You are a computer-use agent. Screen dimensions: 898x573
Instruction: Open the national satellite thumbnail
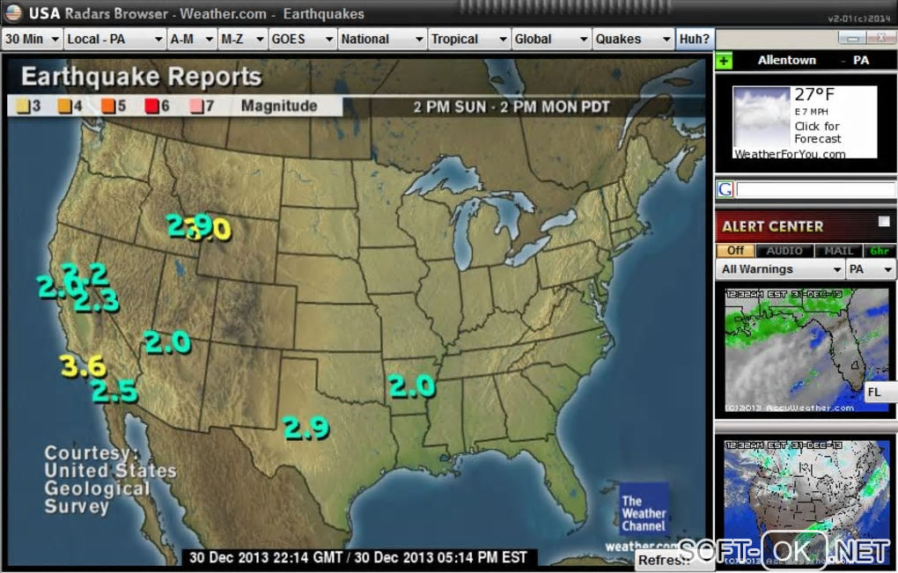point(806,501)
